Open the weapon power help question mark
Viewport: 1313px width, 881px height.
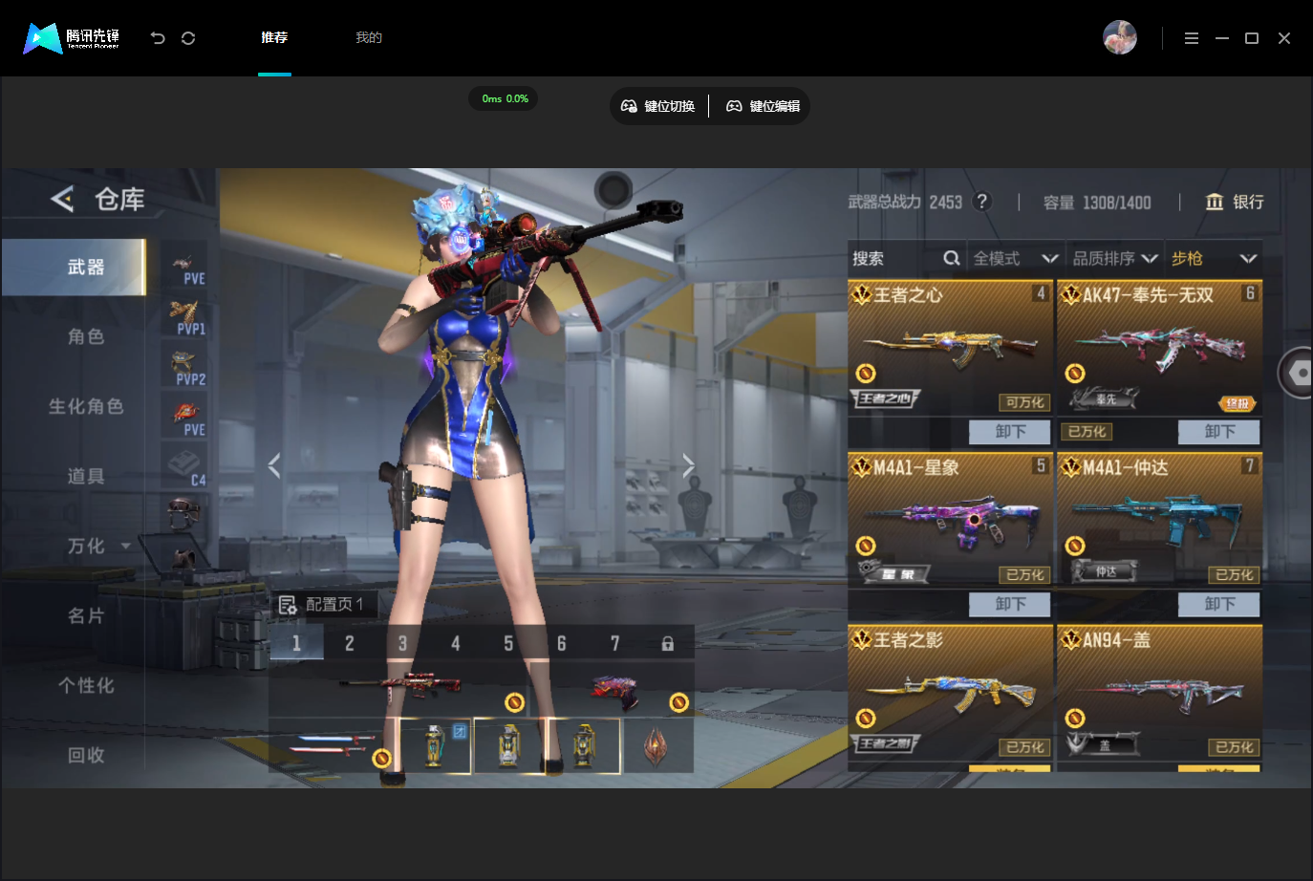[981, 202]
